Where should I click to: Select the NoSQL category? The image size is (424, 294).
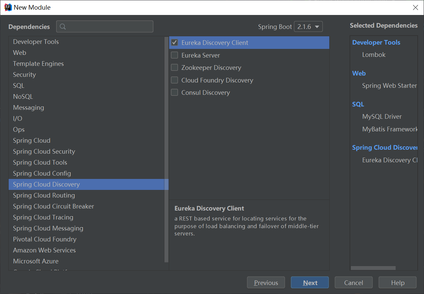[86, 96]
